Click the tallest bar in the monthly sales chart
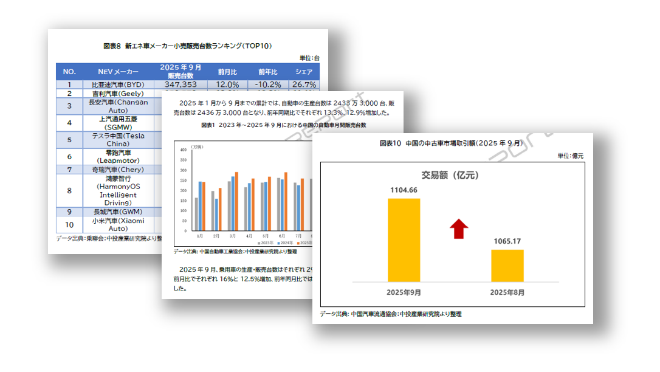The height and width of the screenshot is (372, 660). [235, 201]
